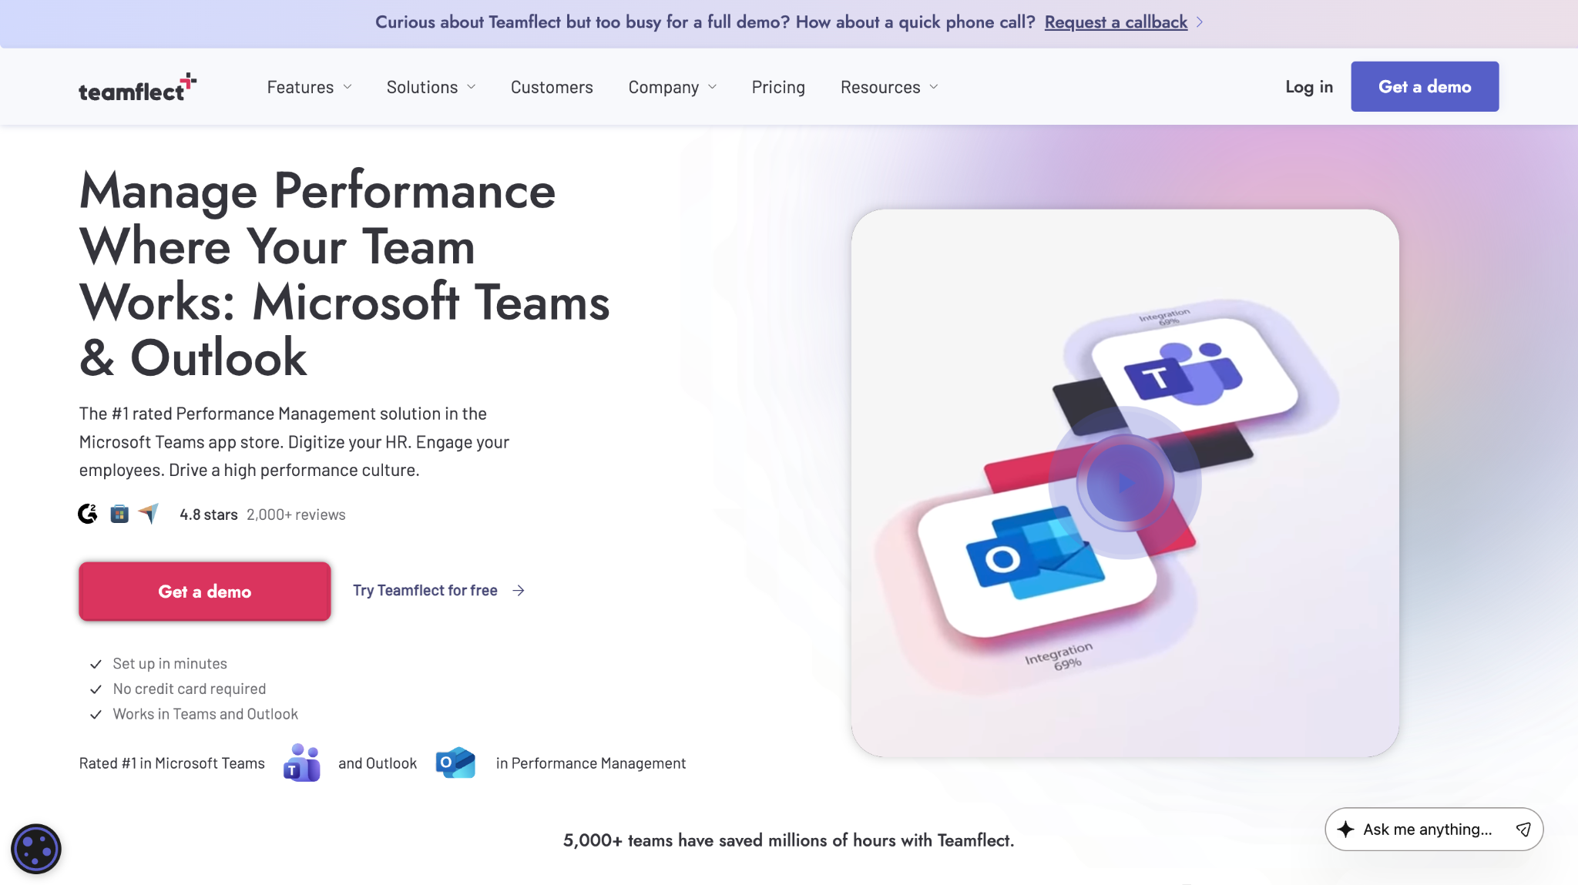Select Pricing in the navigation bar
This screenshot has height=885, width=1578.
[777, 86]
